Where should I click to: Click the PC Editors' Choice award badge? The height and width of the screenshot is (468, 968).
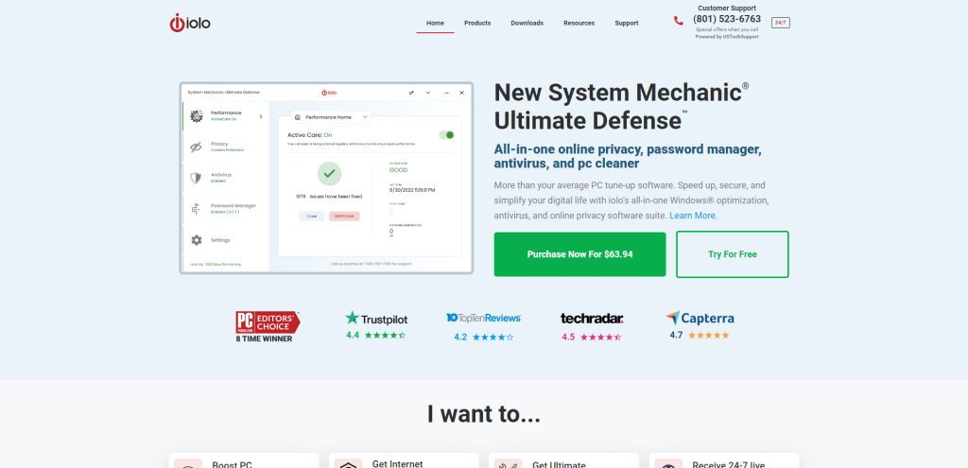268,323
